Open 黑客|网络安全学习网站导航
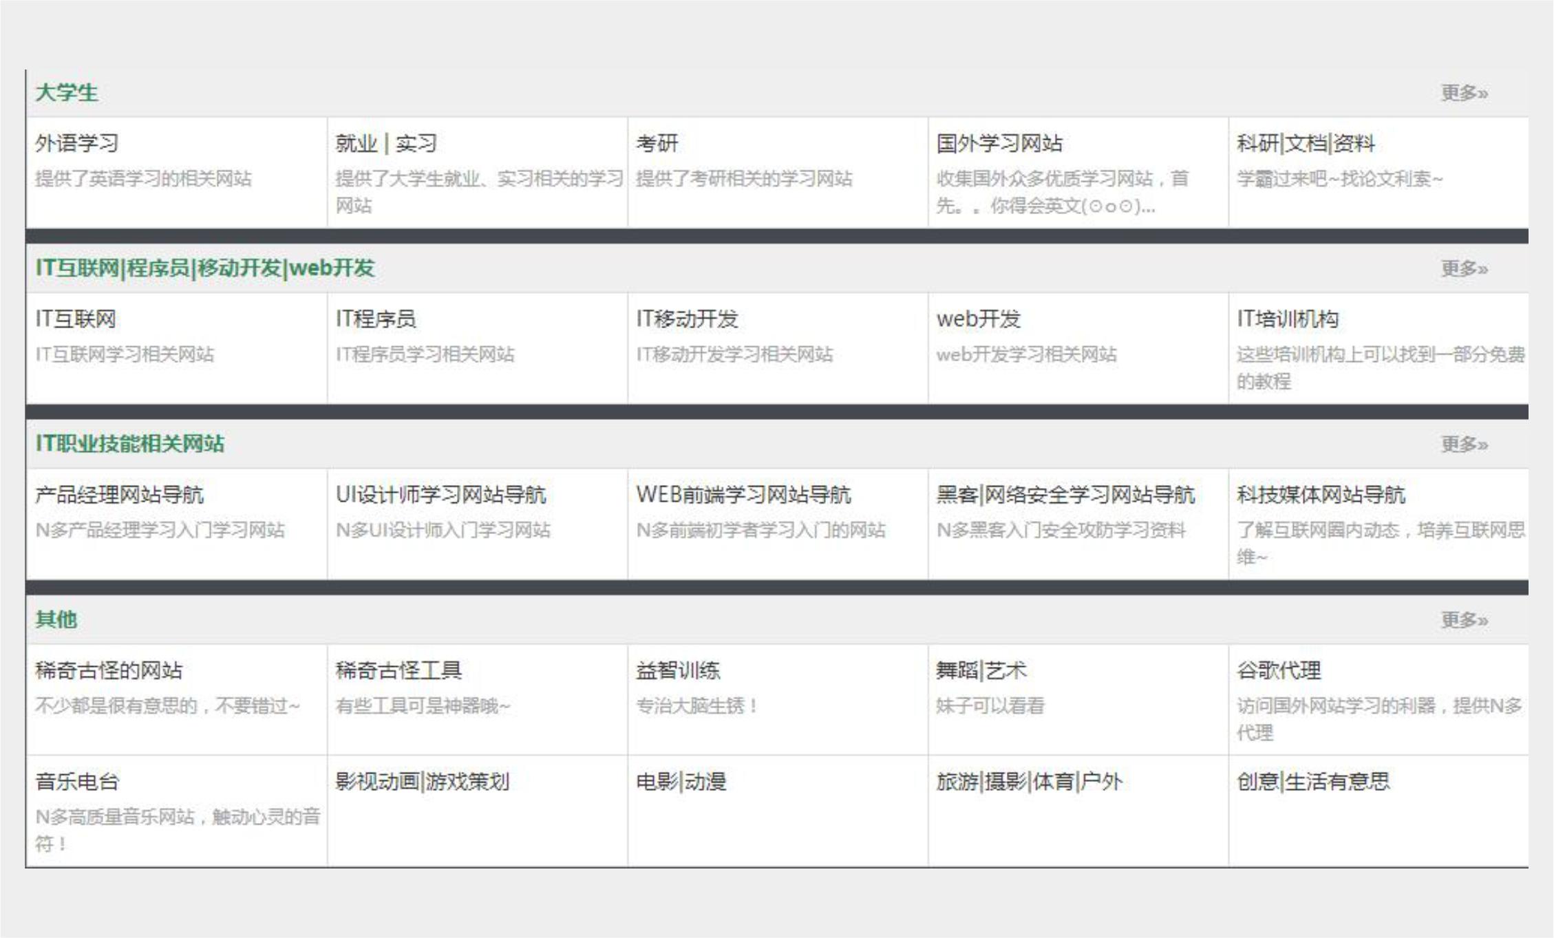The width and height of the screenshot is (1554, 938). (x=1066, y=493)
